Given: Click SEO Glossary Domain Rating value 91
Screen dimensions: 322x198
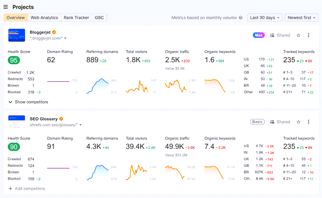Looking at the screenshot, I should point(51,146).
